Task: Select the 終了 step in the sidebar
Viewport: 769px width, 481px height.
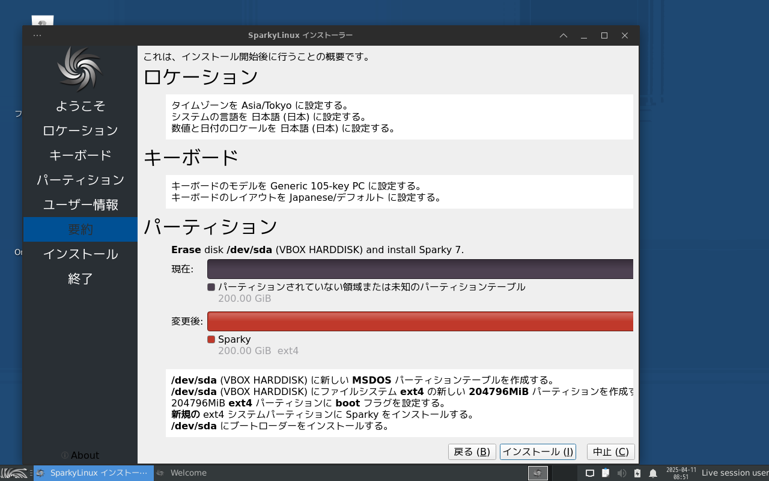Action: 81,278
